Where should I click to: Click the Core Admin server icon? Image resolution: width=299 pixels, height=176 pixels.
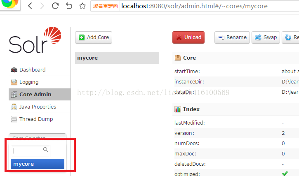tap(14, 95)
